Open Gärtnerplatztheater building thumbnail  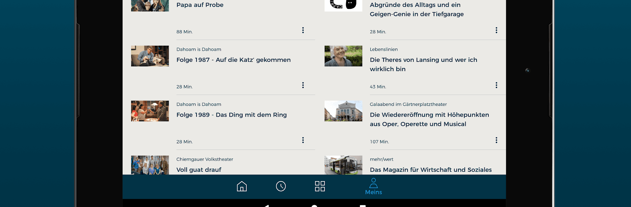pyautogui.click(x=343, y=111)
